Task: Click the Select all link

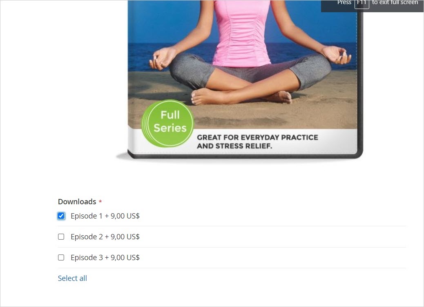Action: coord(72,278)
